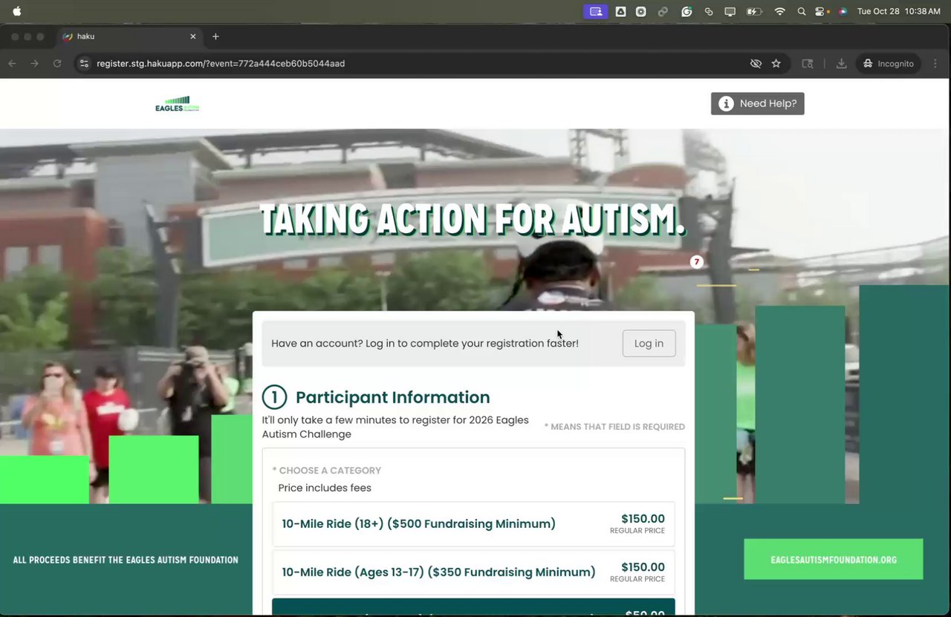This screenshot has height=617, width=951.
Task: Click 'Means that field is required' note
Action: [614, 426]
